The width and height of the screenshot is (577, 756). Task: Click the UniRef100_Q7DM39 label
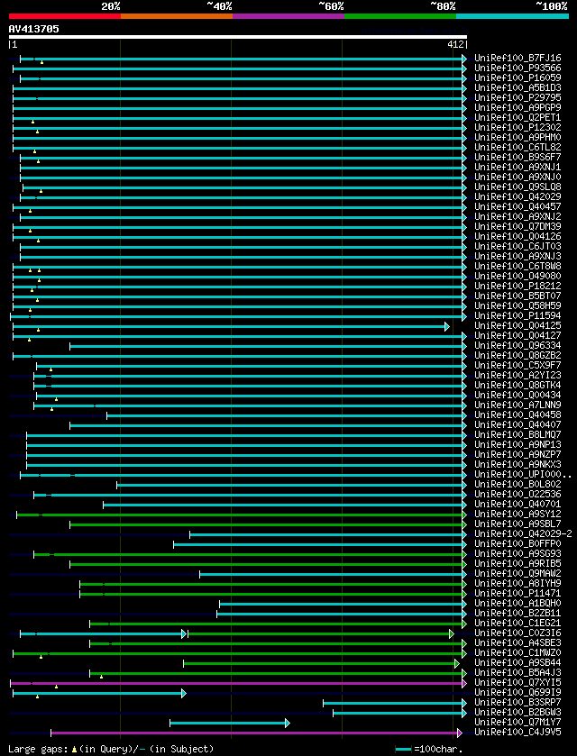pyautogui.click(x=517, y=226)
